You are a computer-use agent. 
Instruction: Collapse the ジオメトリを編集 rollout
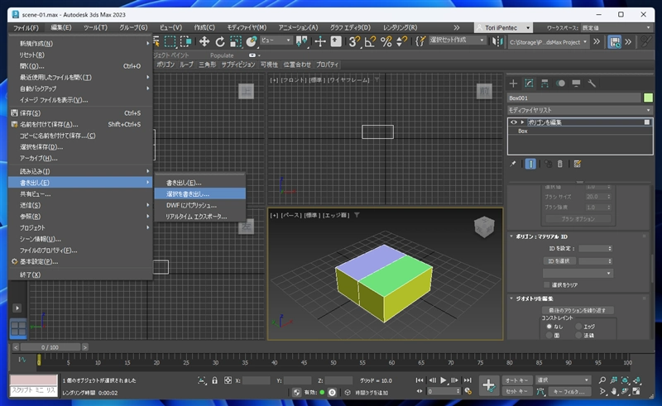pos(511,299)
